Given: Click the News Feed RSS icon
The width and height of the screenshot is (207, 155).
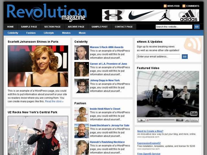Looking at the screenshot, I should [165, 6].
